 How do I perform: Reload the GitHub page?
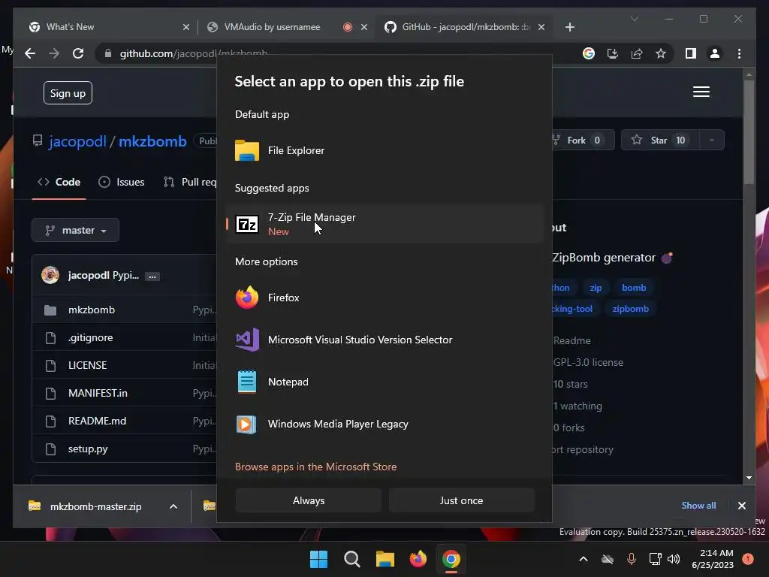click(78, 53)
